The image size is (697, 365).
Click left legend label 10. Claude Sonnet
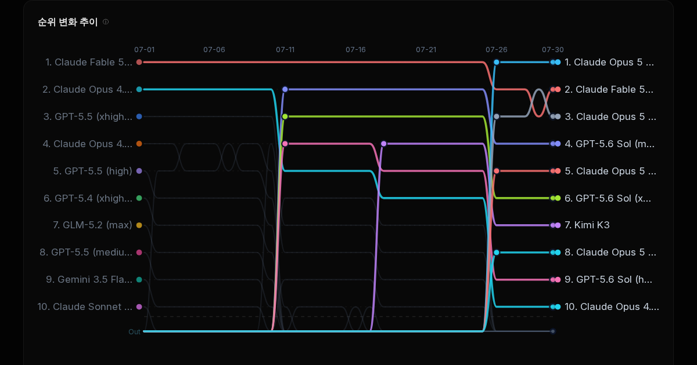(x=85, y=306)
